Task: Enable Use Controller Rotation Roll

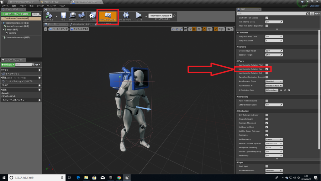Action: 266,73
